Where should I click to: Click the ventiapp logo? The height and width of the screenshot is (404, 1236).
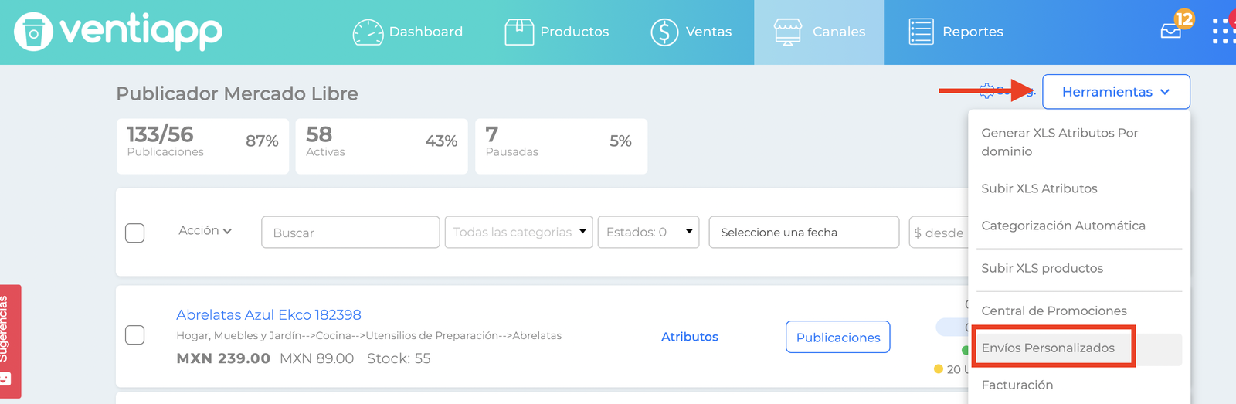click(x=118, y=32)
